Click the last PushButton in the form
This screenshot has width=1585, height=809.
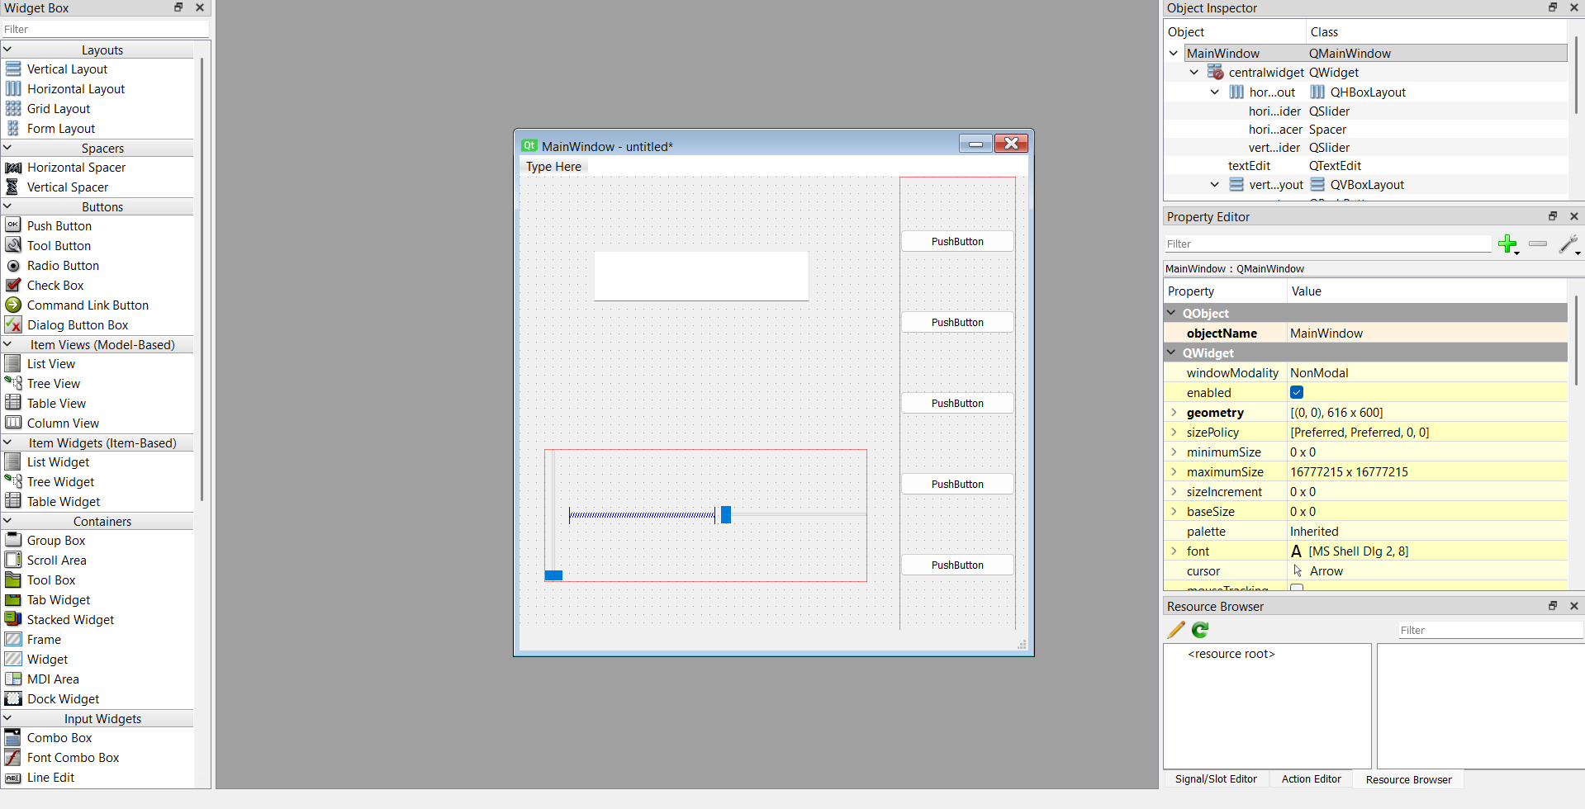957,565
